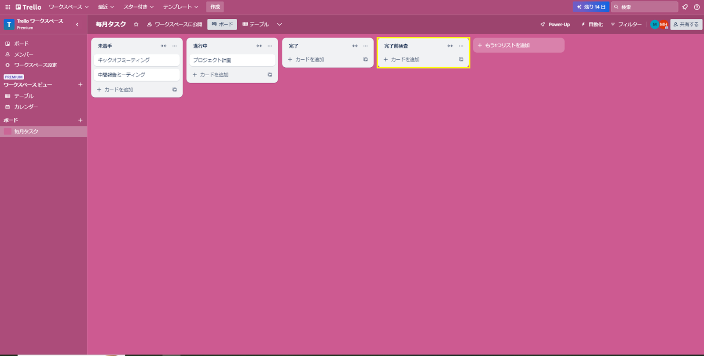Screen dimensions: 704x356
Task: Open the 進行中 list actions menu
Action: (270, 46)
